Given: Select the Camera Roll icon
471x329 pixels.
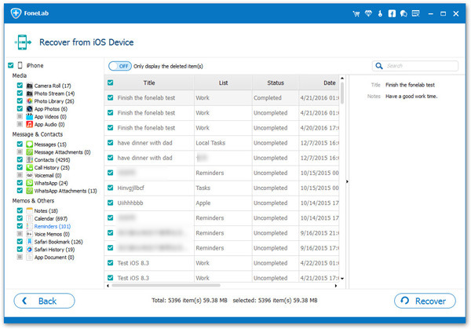Looking at the screenshot, I should (x=30, y=86).
